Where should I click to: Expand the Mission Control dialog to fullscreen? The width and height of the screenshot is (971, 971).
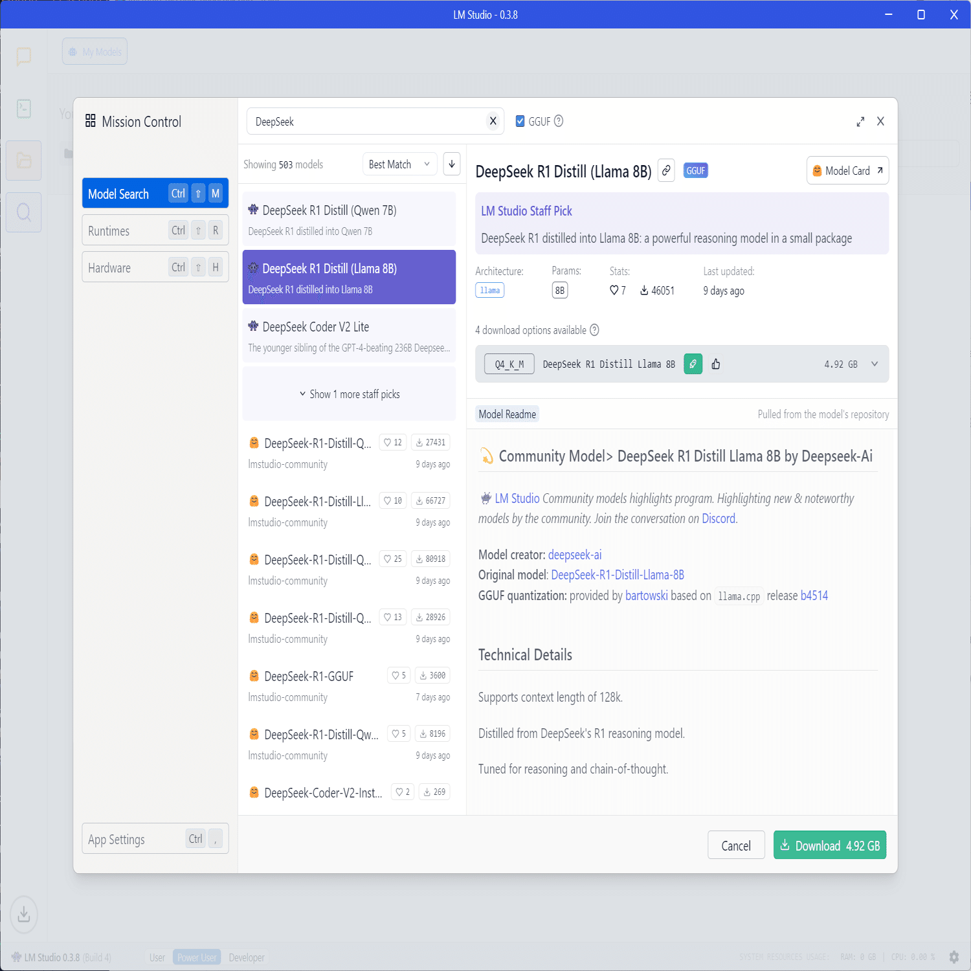coord(860,122)
